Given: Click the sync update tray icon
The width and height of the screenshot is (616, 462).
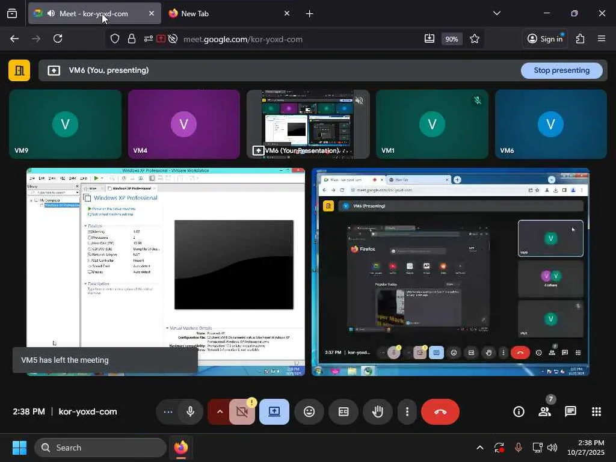Looking at the screenshot, I should (x=499, y=448).
